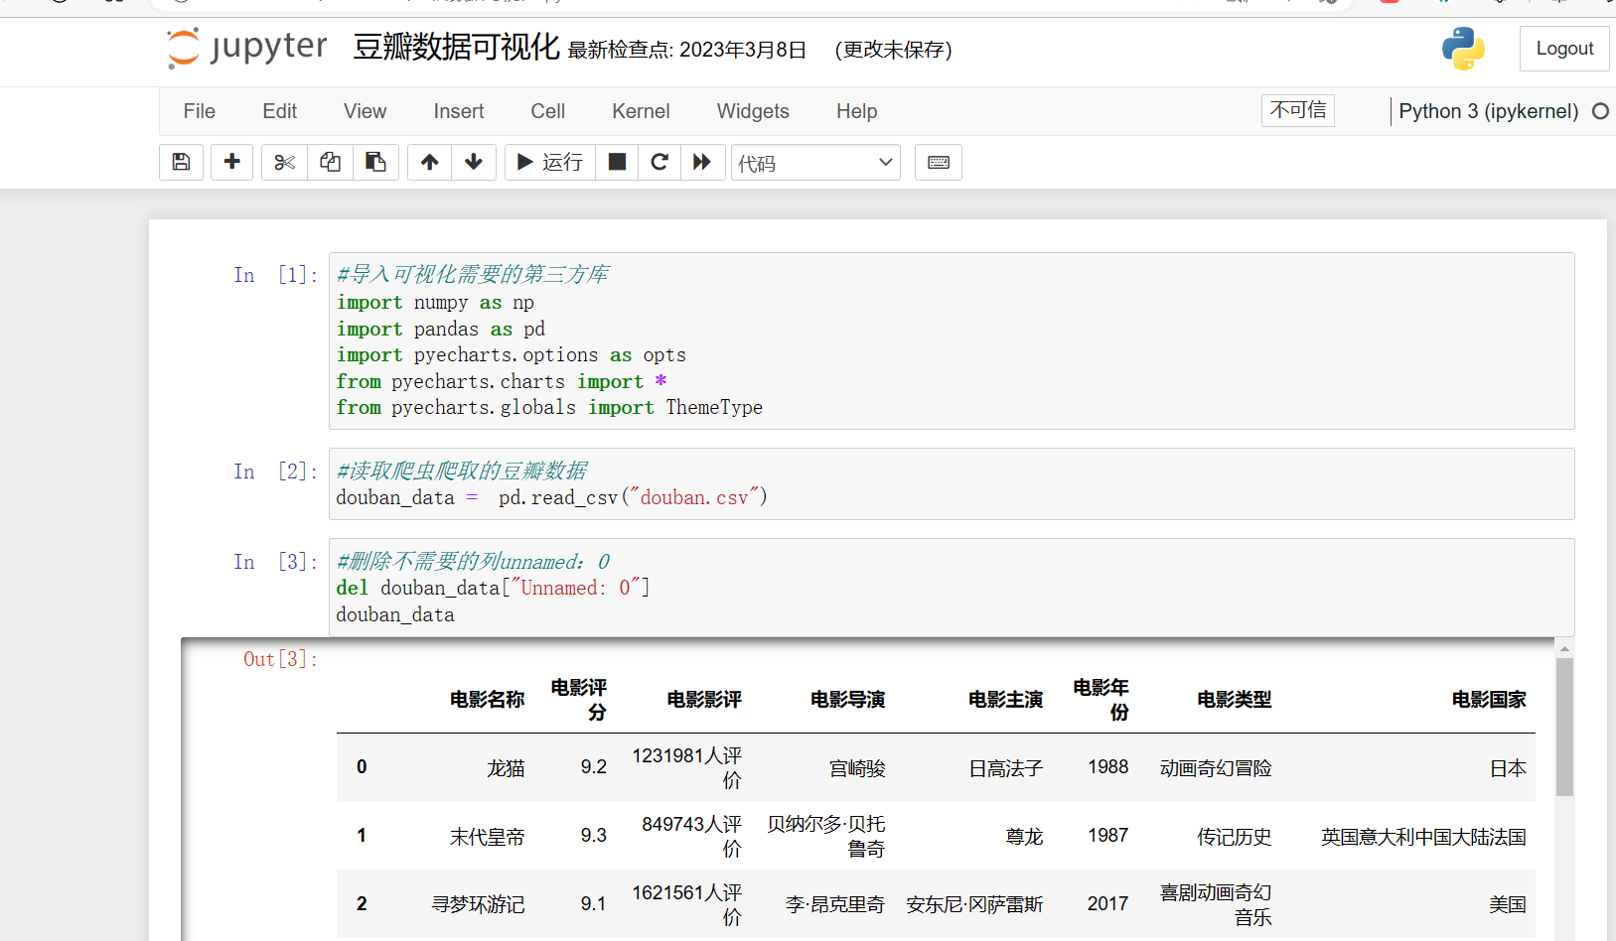Click the 电影评分 column header
This screenshot has width=1616, height=941.
point(578,700)
